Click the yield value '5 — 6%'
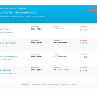Viewport: 97px width, 95px height. (84, 57)
